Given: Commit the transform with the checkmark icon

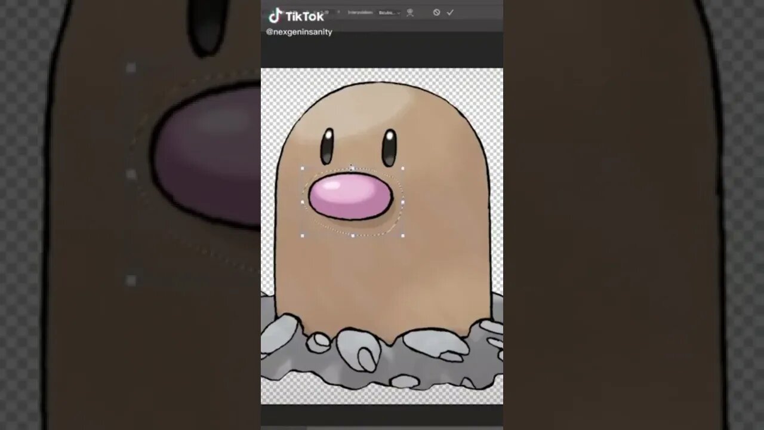Looking at the screenshot, I should click(x=450, y=13).
